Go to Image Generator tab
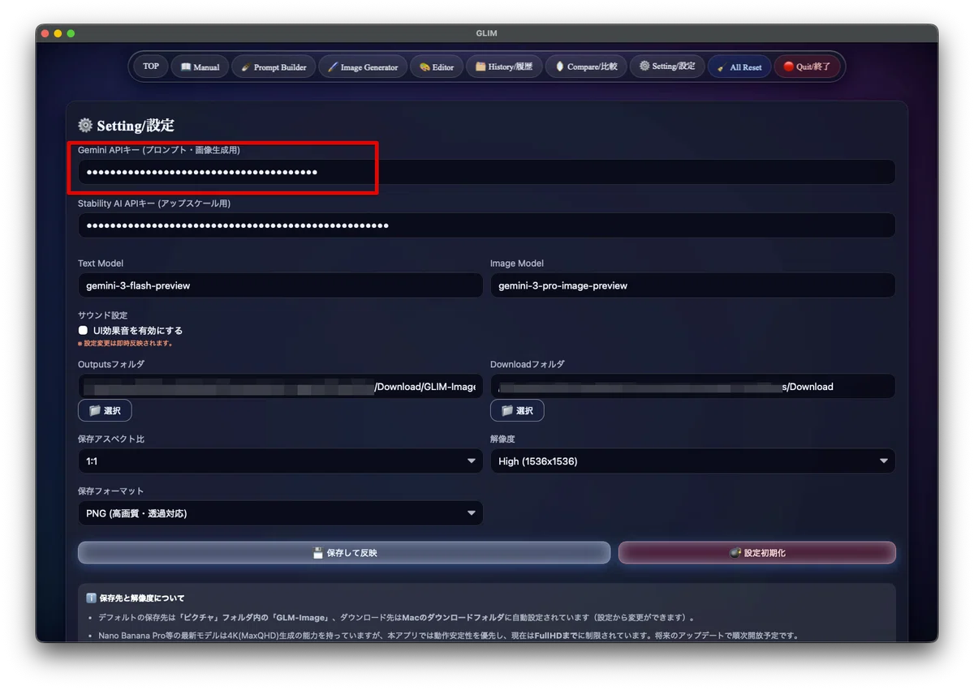 362,66
